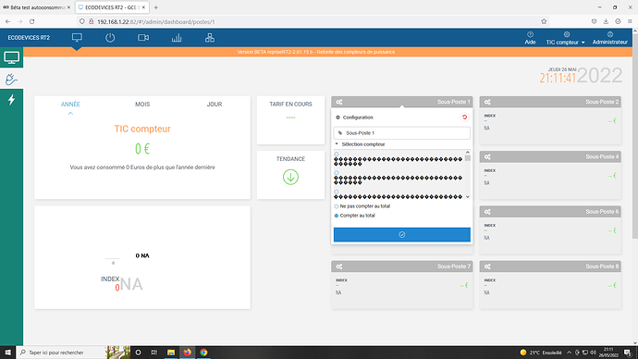Open Firefox downloads icon
The height and width of the screenshot is (359, 638).
(x=606, y=21)
